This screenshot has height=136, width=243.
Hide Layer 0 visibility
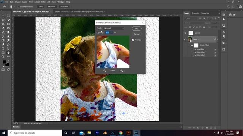click(x=185, y=33)
